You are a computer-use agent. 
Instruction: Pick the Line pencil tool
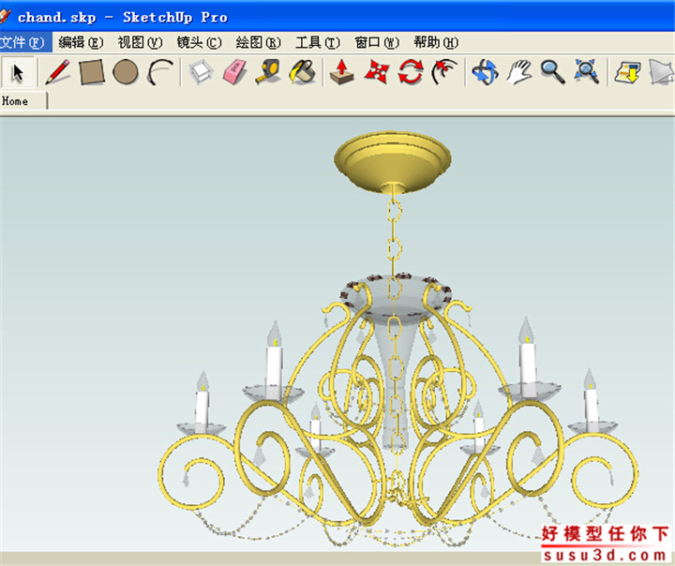coord(57,72)
